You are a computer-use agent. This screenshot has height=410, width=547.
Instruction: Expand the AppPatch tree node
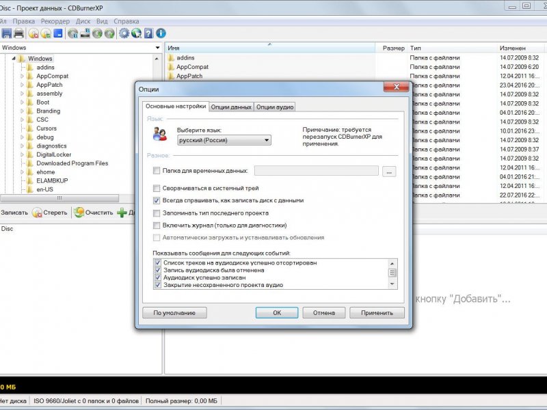pyautogui.click(x=22, y=85)
